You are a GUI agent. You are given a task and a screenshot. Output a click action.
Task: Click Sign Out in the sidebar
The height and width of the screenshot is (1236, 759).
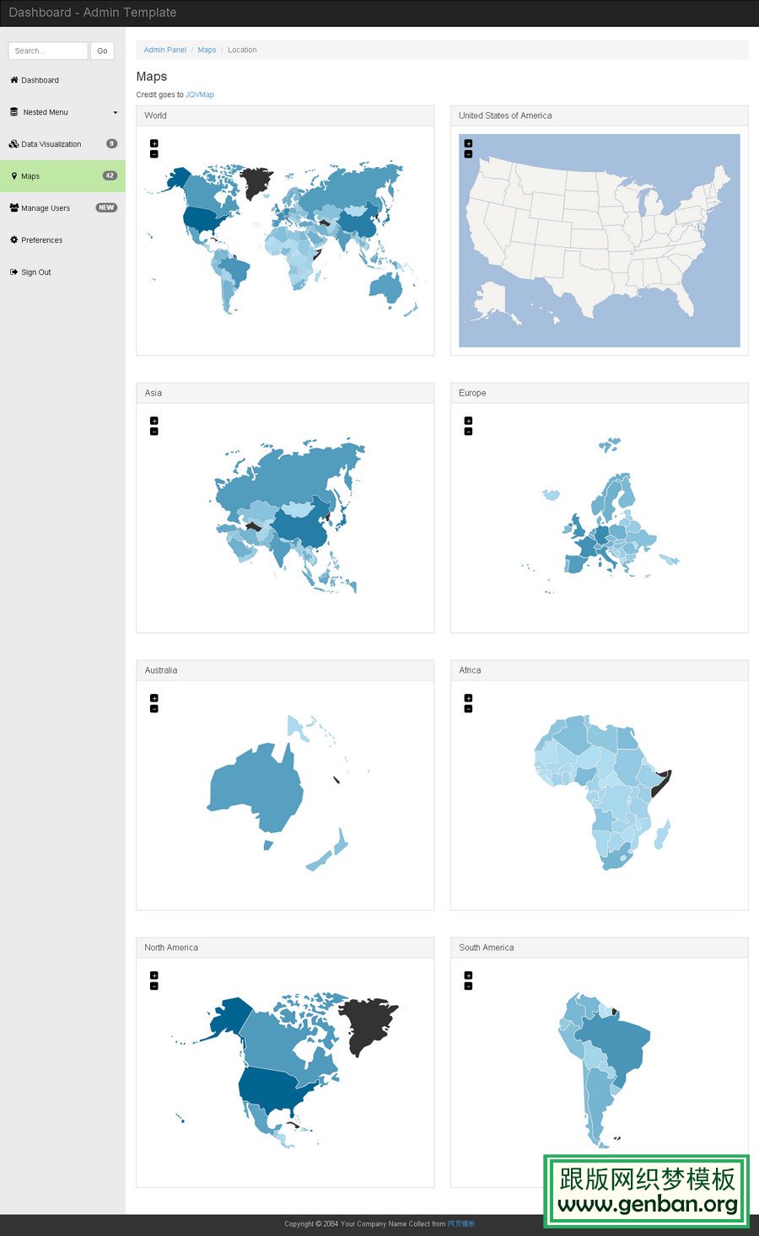pos(35,272)
